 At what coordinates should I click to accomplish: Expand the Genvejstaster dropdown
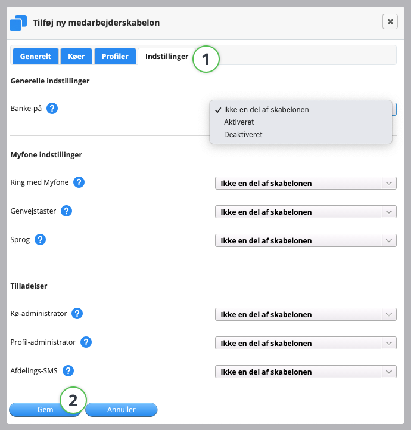pyautogui.click(x=306, y=212)
